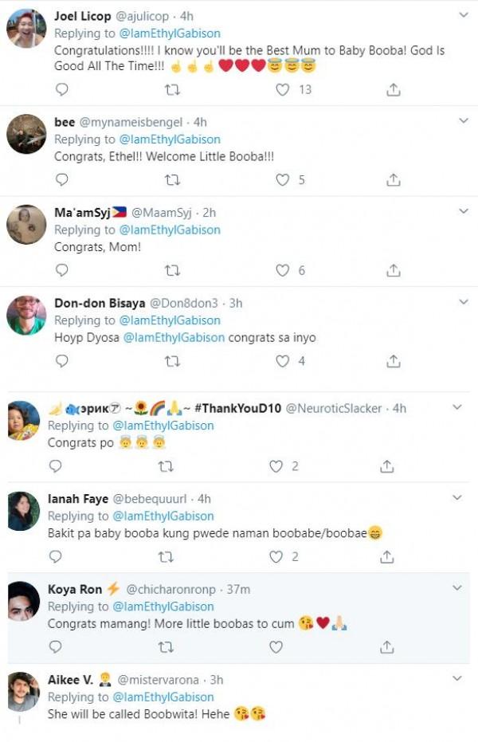Expand options menu on bee's tweet
Screen dimensions: 478x742
pos(464,121)
